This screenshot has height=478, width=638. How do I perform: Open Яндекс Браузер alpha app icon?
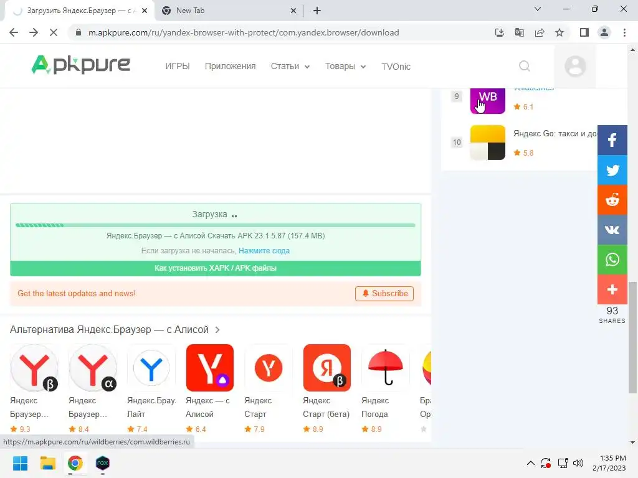click(93, 368)
